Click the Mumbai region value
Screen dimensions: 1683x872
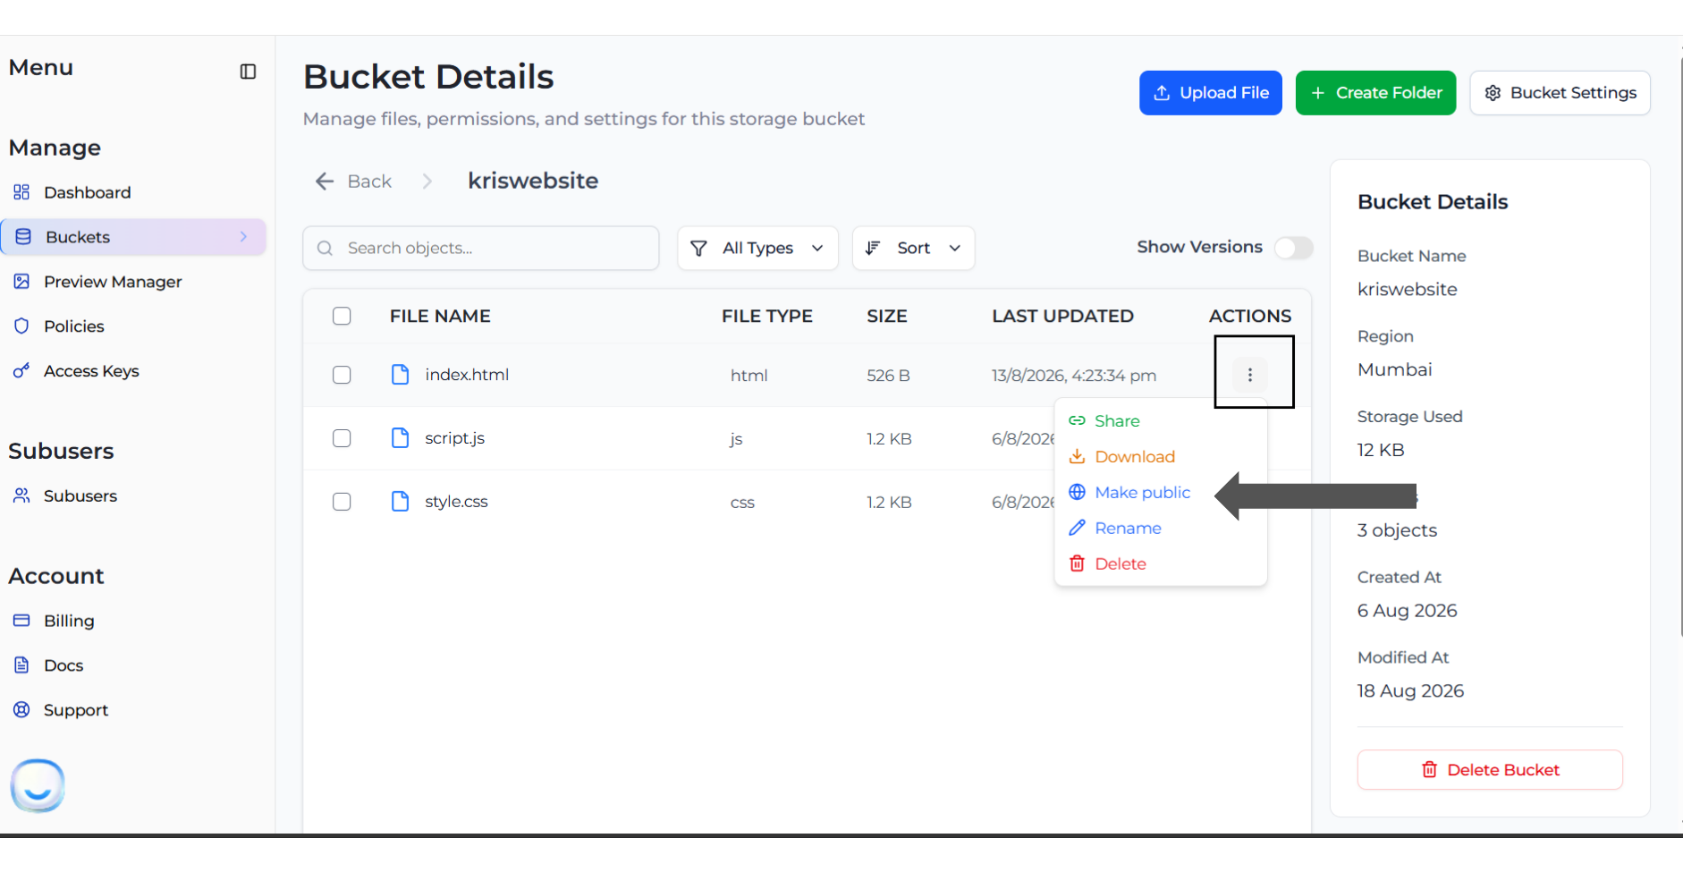pyautogui.click(x=1394, y=369)
